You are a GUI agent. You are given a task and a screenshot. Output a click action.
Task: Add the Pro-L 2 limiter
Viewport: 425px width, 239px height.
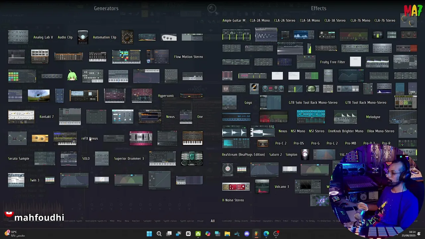click(x=332, y=143)
